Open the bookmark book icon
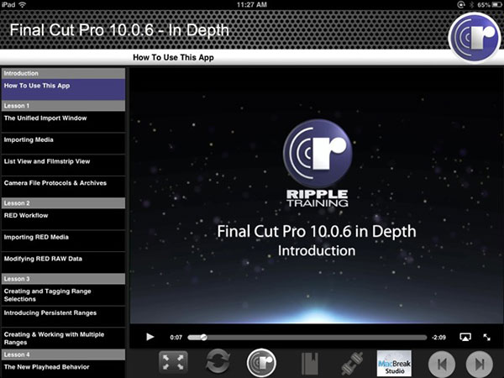 309,363
